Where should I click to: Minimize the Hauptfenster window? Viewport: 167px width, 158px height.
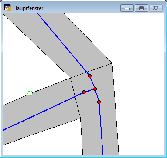(x=127, y=8)
